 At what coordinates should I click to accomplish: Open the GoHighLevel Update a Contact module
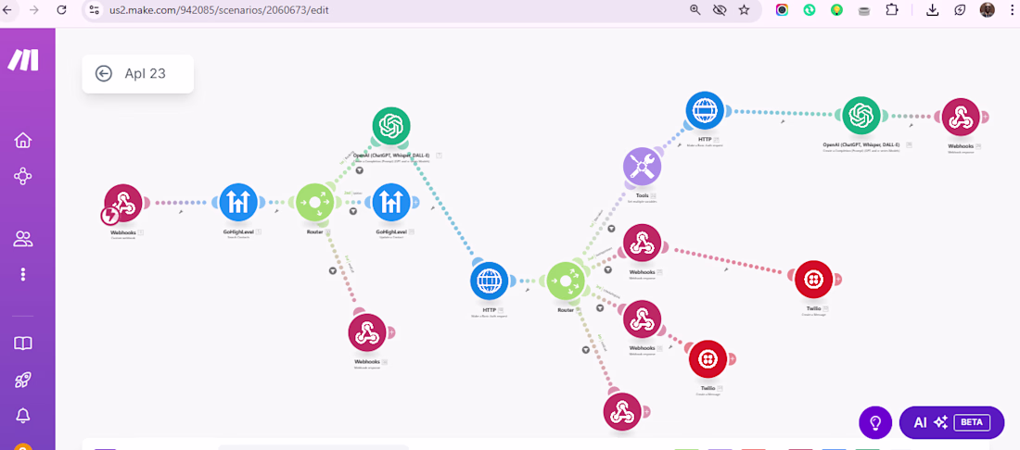tap(391, 203)
